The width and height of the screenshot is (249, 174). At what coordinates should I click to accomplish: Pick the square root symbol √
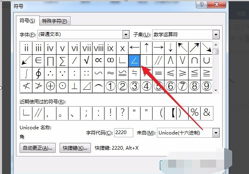click(x=86, y=61)
